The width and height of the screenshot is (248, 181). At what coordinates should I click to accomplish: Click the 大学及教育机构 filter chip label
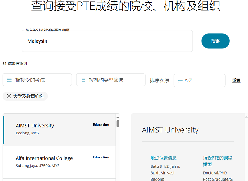(28, 96)
